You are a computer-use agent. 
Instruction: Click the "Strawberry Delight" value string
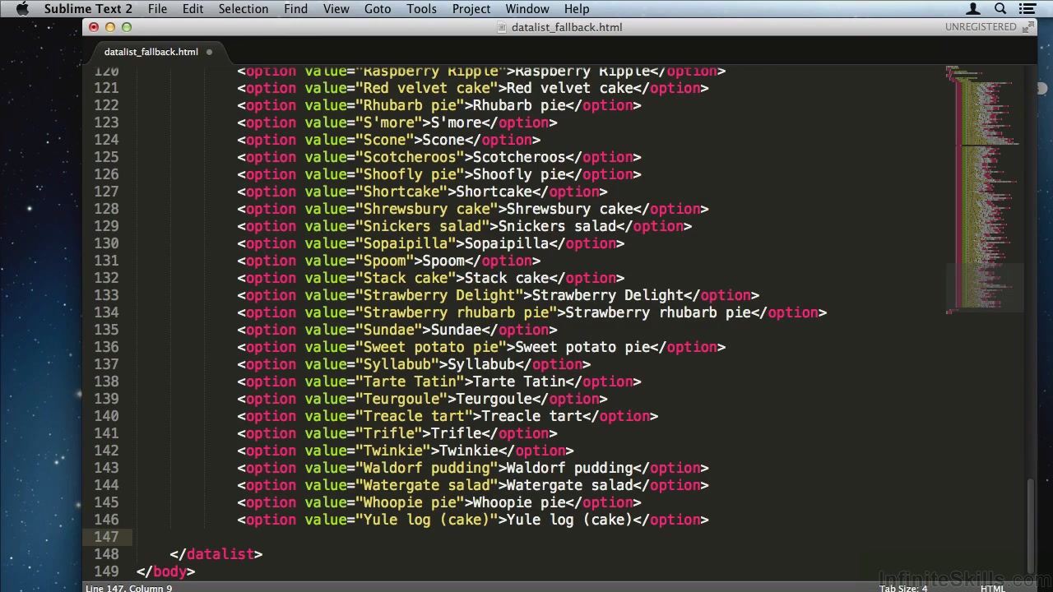[x=439, y=295]
